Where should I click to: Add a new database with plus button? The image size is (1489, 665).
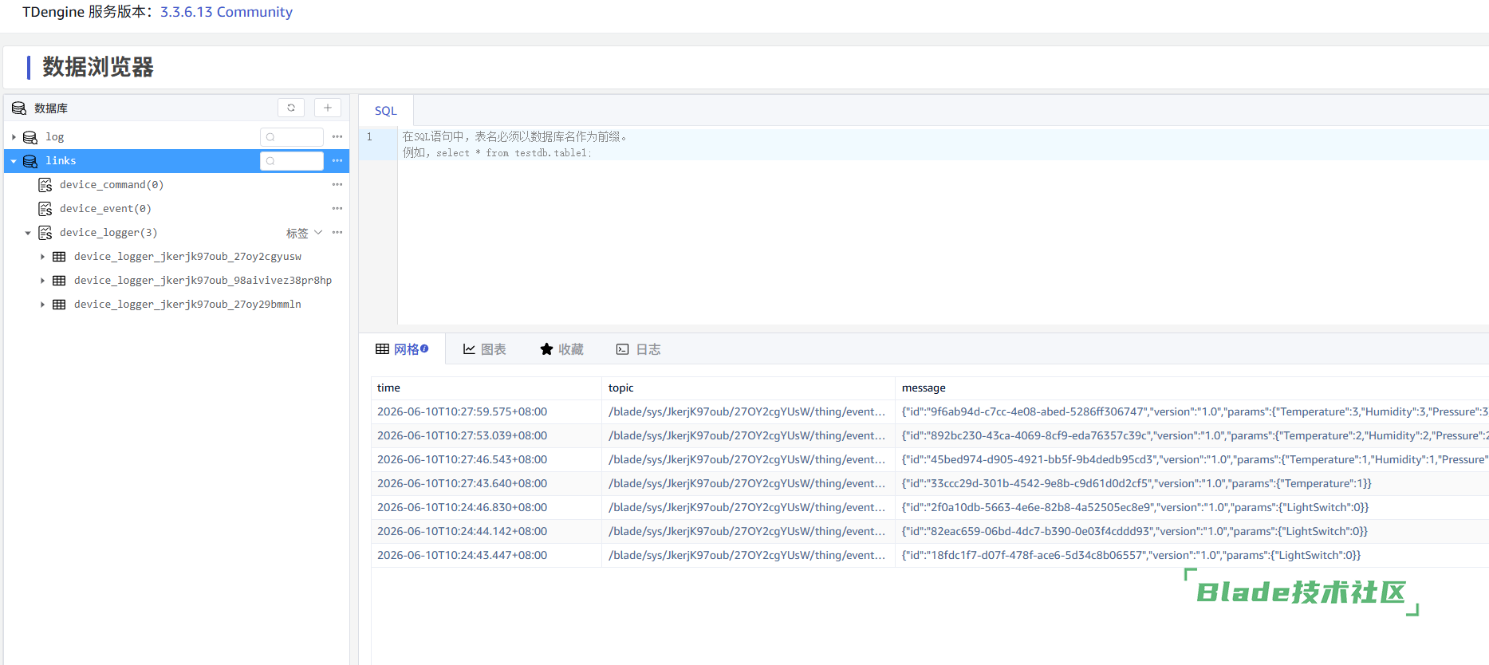tap(328, 108)
